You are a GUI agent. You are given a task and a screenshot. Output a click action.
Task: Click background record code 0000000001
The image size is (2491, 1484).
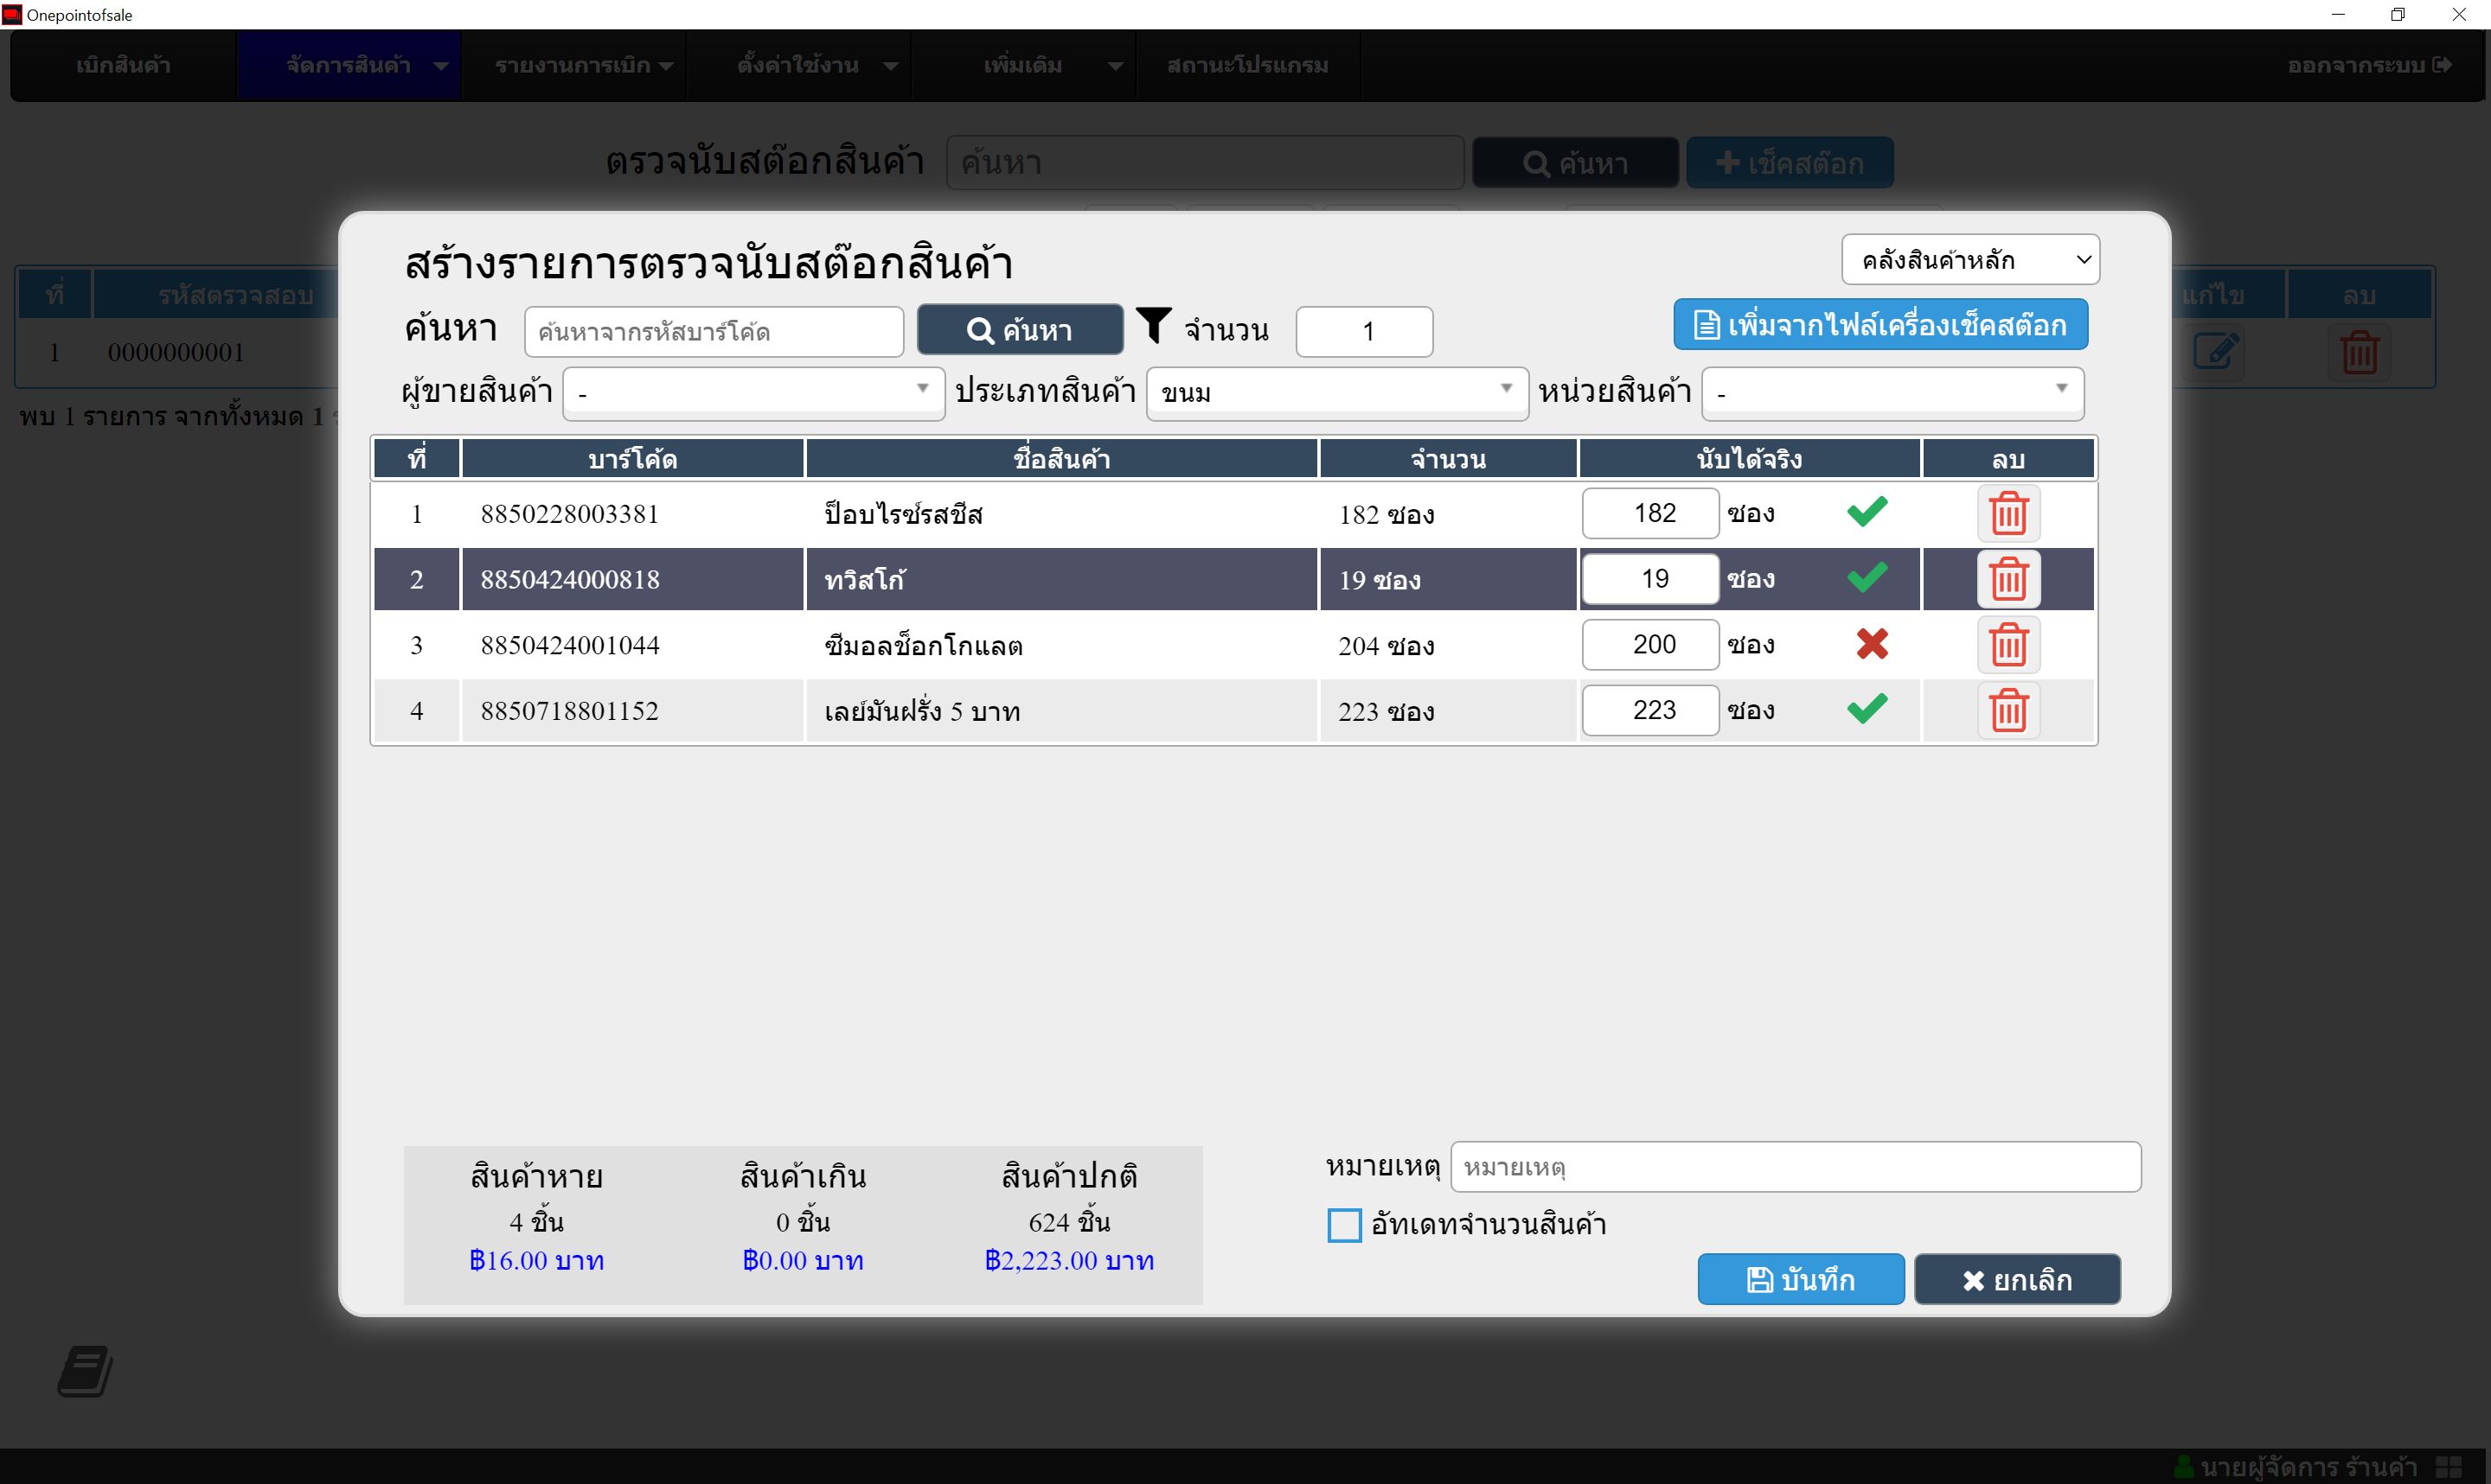pos(176,352)
